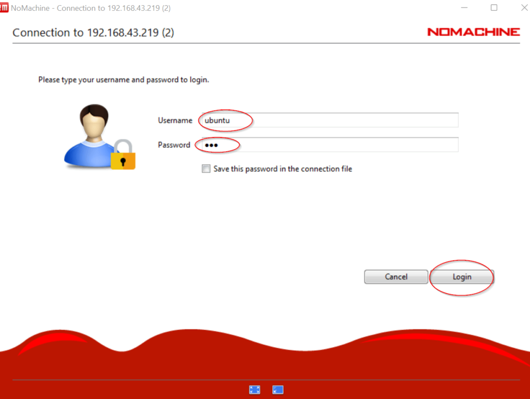Viewport: 530px width, 399px height.
Task: Click the user avatar with padlock image
Action: coord(100,137)
